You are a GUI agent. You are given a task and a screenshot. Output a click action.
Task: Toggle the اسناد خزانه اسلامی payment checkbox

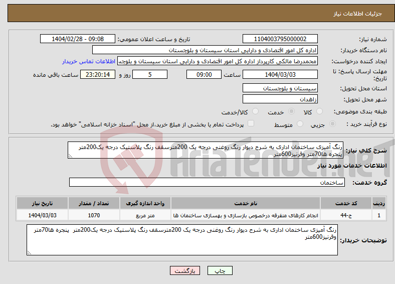coord(251,123)
